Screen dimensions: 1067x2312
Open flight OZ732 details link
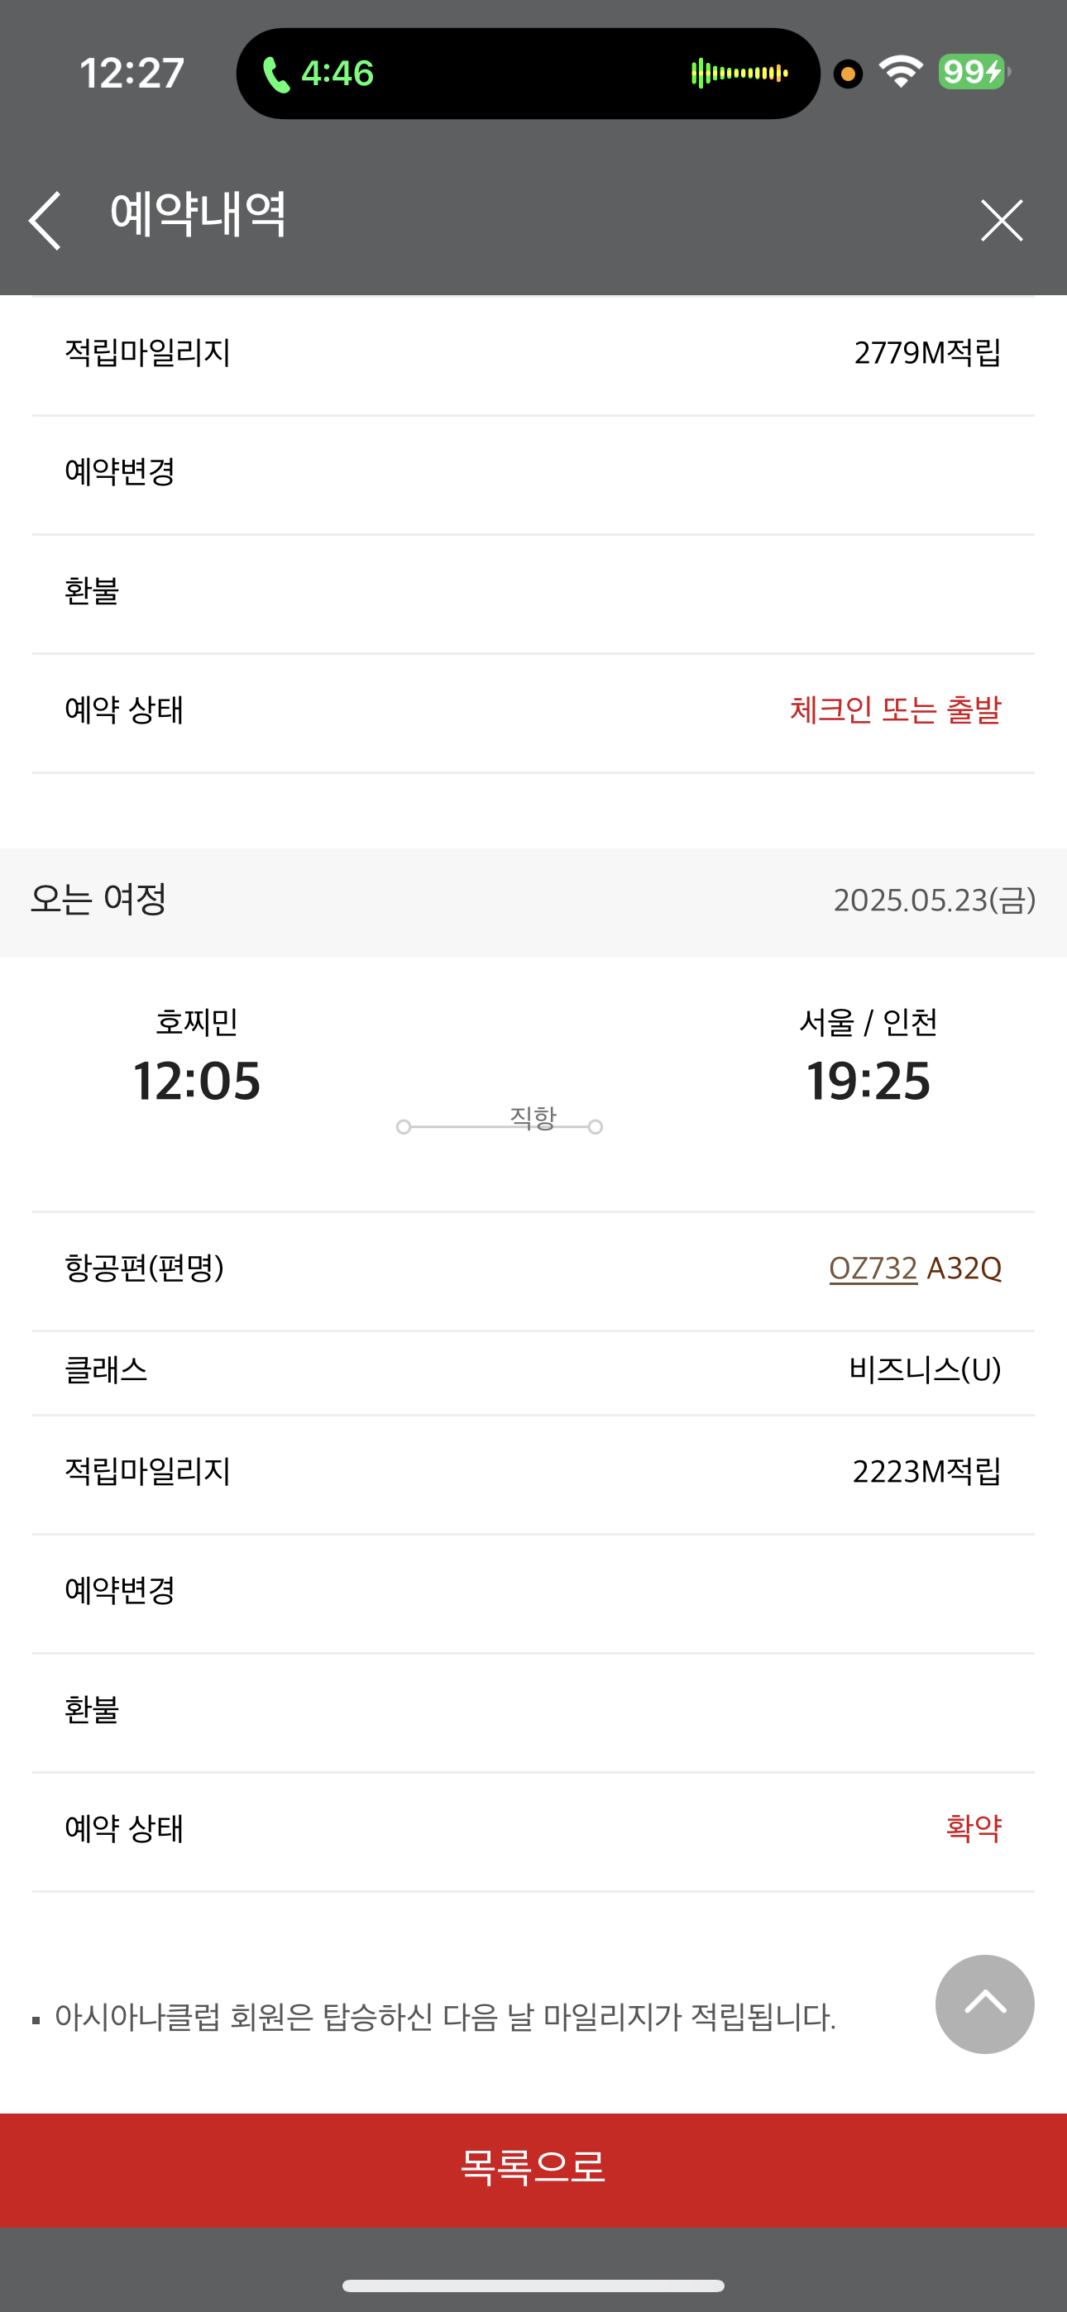point(872,1268)
